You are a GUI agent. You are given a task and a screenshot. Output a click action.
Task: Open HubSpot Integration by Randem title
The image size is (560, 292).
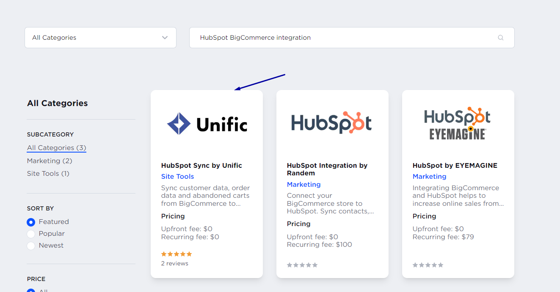[327, 169]
